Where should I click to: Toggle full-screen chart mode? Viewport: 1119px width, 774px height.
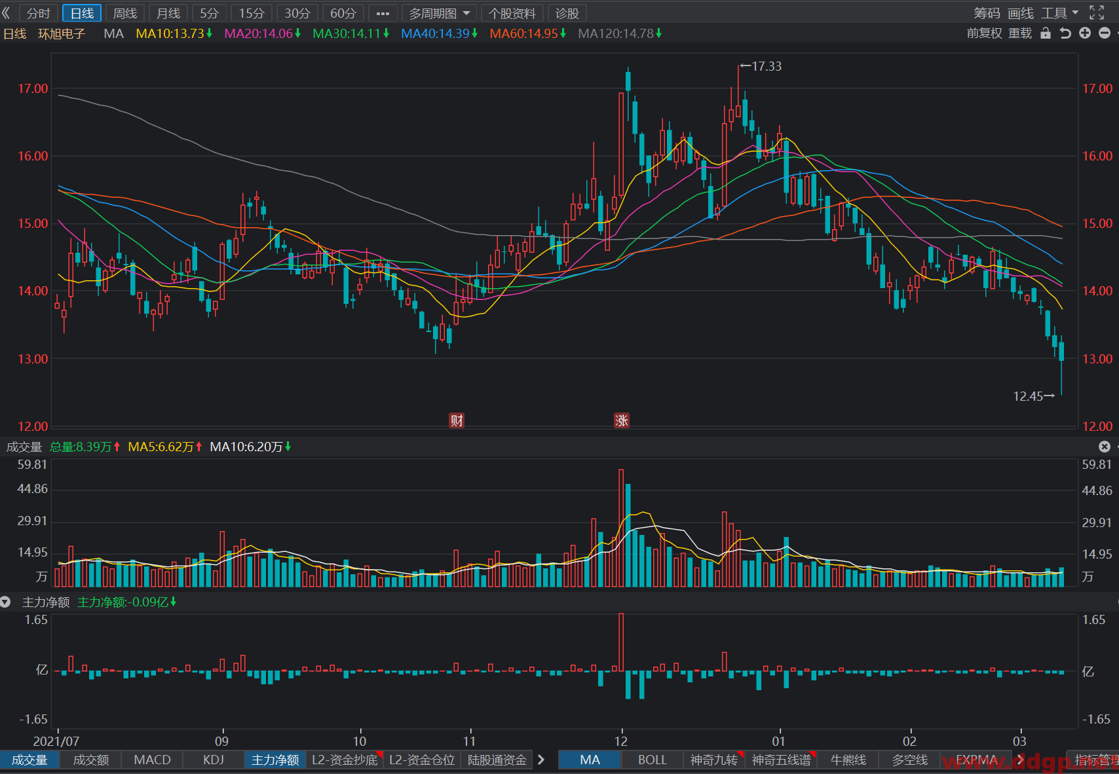pyautogui.click(x=1097, y=12)
